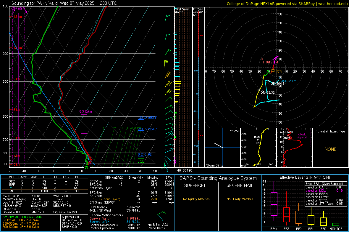Viewport: 349px width, 232px height.
Task: Click 'No Quality Matches' under SEVERE HAIL
Action: tap(240, 199)
